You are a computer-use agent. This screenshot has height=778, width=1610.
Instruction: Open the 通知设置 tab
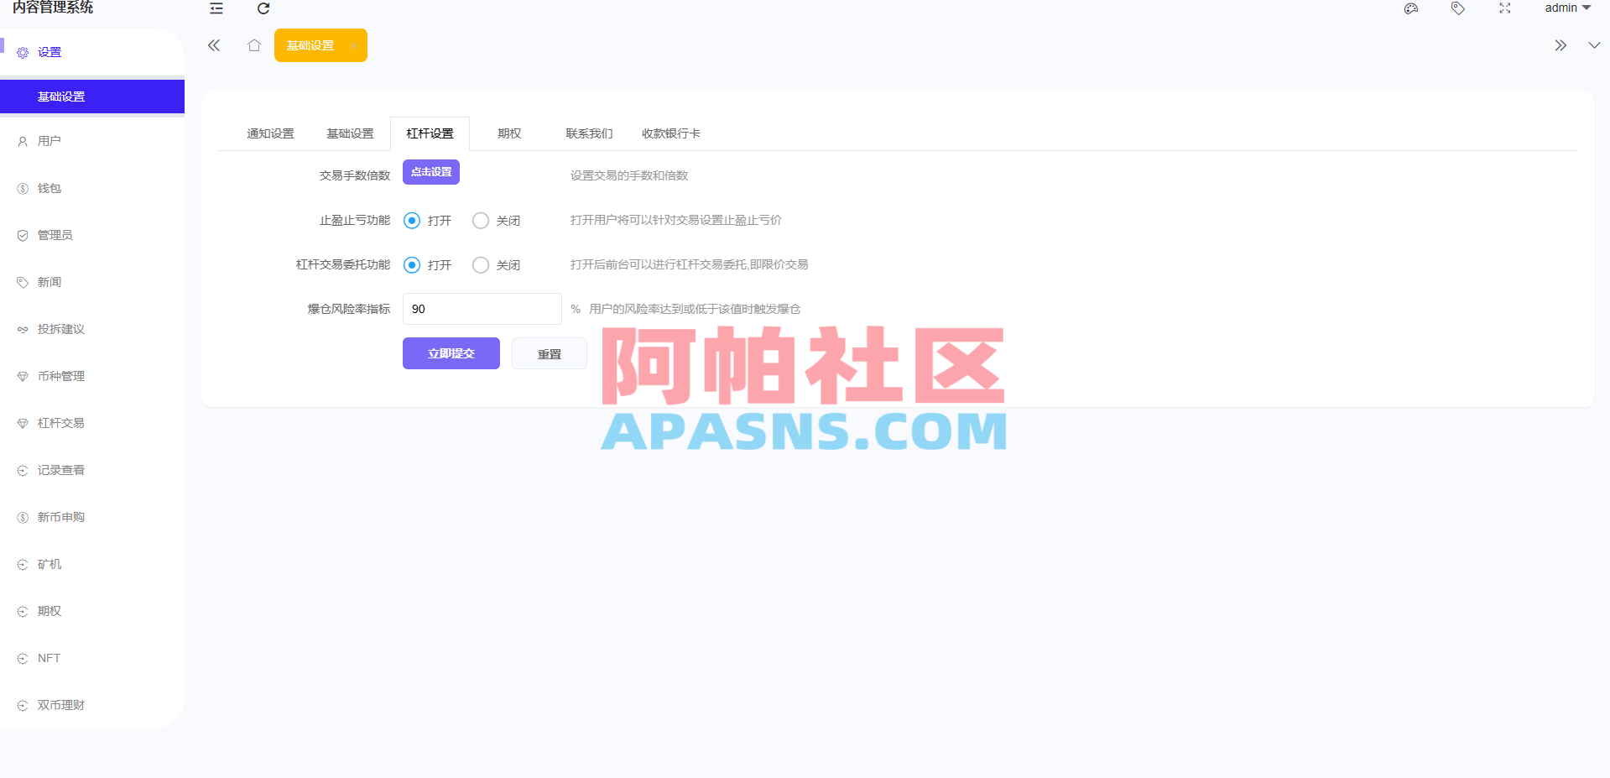269,133
